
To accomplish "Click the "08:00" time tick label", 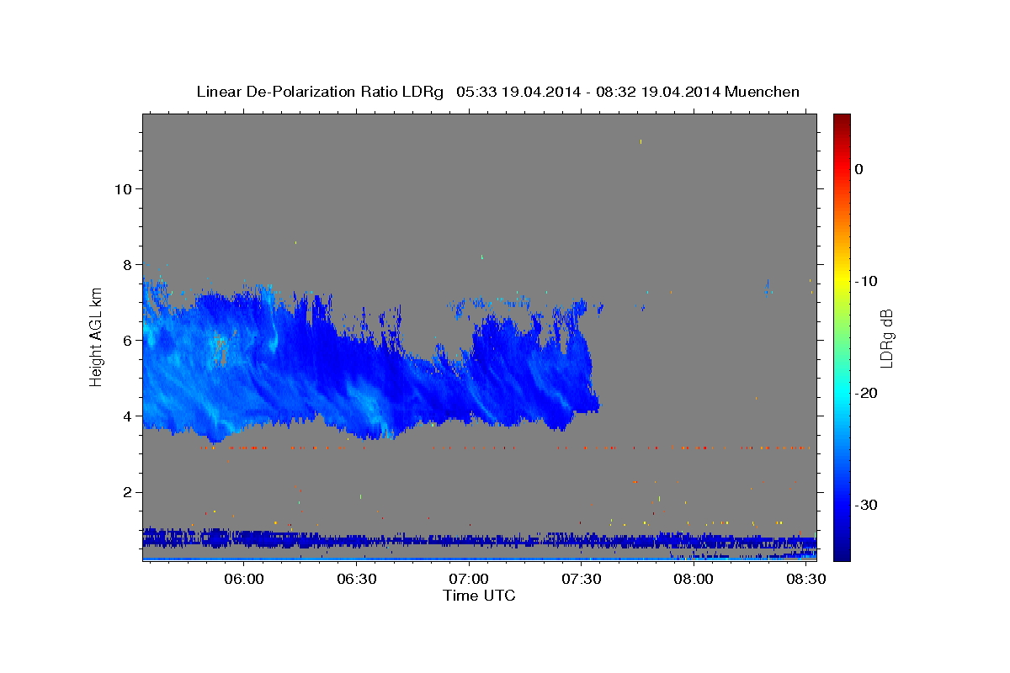I will (x=694, y=580).
